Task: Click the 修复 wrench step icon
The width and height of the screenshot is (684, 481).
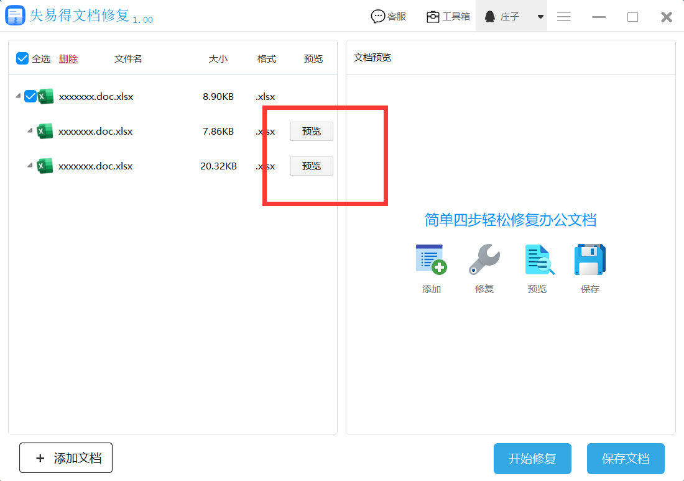Action: tap(484, 259)
